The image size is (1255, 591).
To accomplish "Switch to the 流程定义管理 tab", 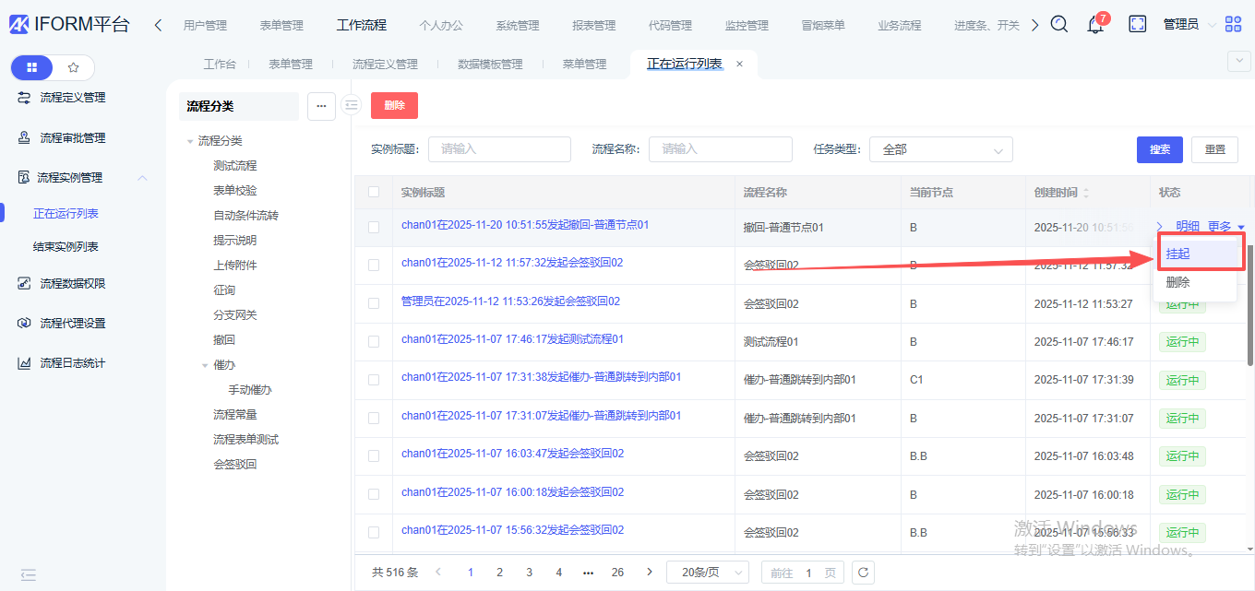I will point(385,65).
